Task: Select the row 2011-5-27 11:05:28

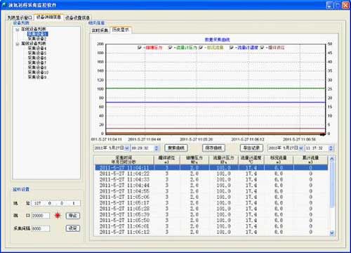Action: (x=211, y=209)
